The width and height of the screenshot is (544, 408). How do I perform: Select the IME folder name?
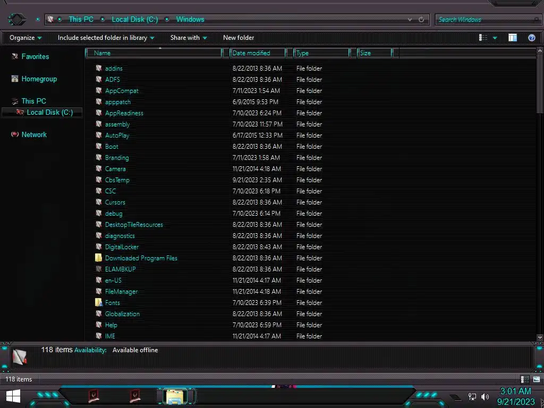pyautogui.click(x=110, y=336)
